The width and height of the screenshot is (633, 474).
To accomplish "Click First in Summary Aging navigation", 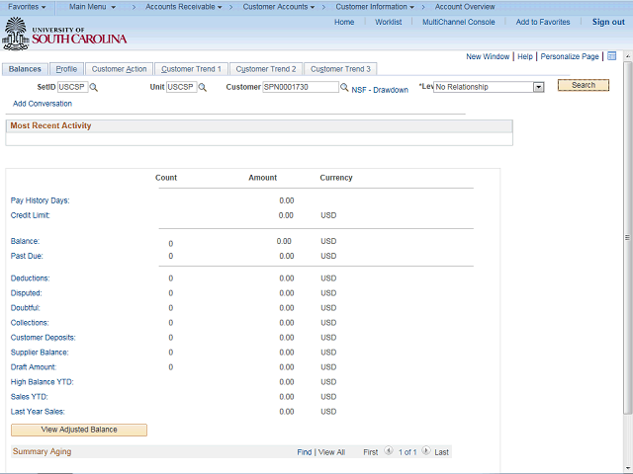I will click(371, 452).
